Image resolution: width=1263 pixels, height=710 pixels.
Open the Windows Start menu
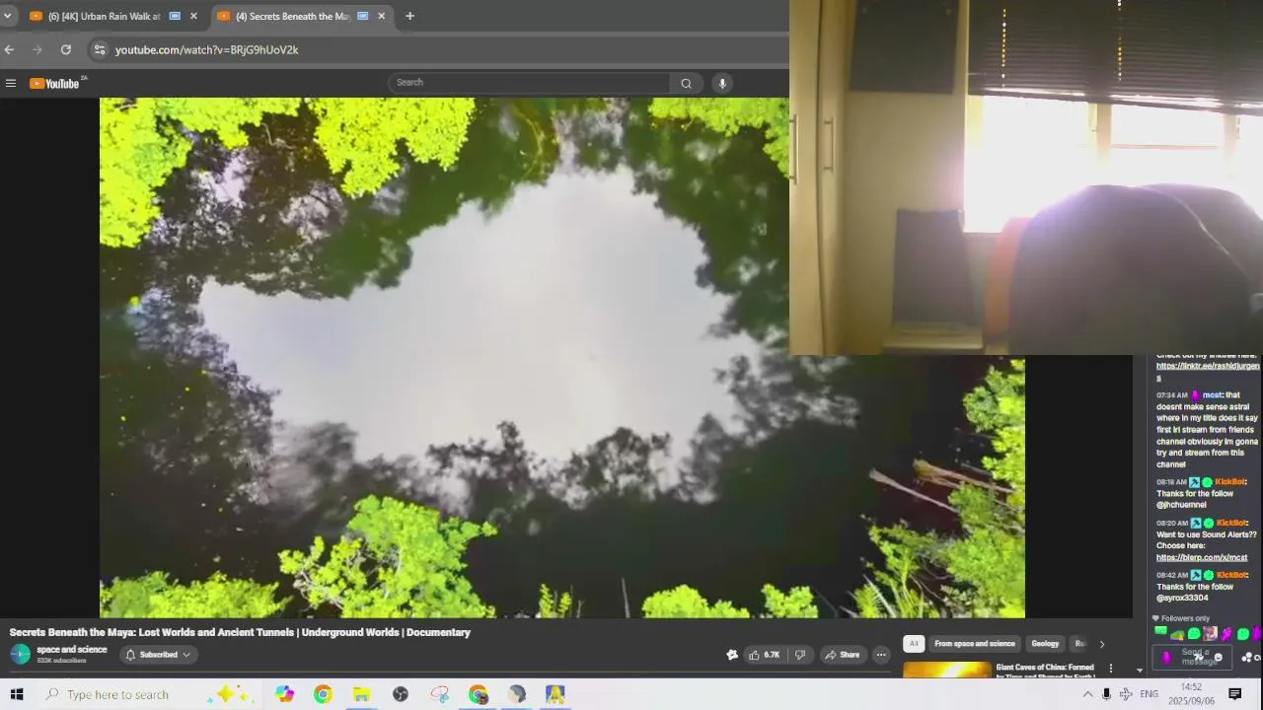16,694
